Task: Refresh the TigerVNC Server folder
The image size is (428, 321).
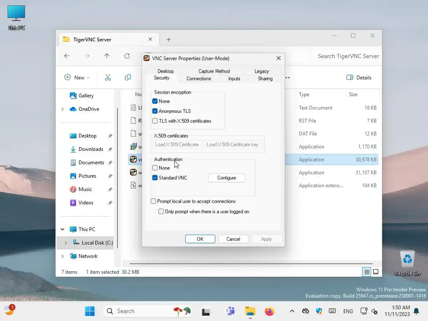Action: coord(127,56)
